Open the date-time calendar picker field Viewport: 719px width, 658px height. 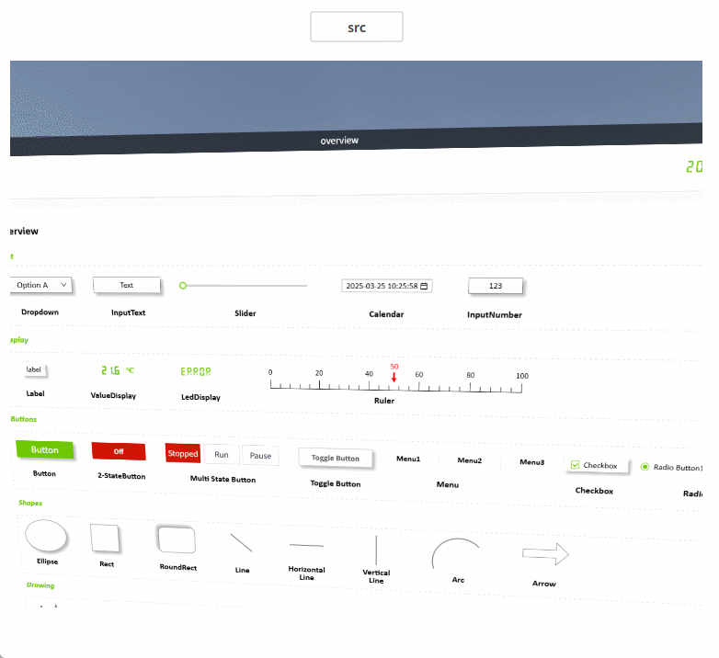[381, 286]
